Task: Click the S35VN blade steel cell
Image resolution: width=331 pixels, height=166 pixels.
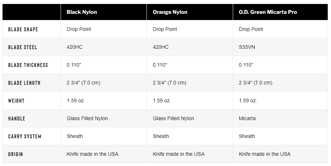Action: coord(247,47)
